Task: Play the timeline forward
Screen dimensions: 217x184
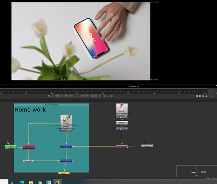Action: (82, 96)
